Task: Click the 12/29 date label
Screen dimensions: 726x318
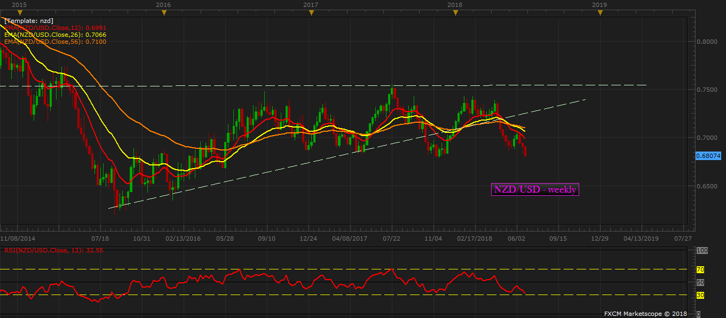Action: [x=599, y=238]
